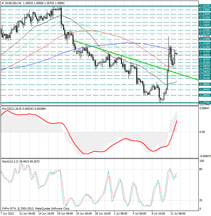Click the 8 Jul 16:00 time label
Screen dimensions: 211x216
(x=158, y=214)
